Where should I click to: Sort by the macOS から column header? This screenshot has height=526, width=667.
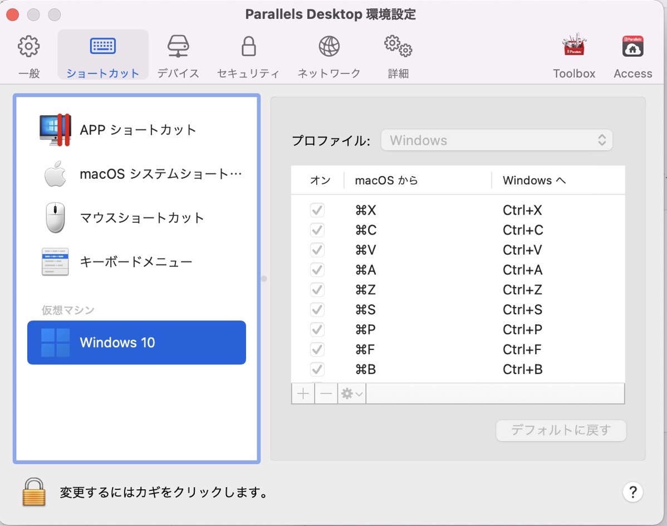tap(386, 181)
